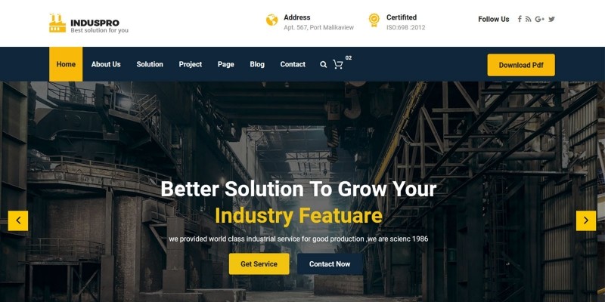The width and height of the screenshot is (605, 302).
Task: Click the yellow Get Service button
Action: pos(259,263)
